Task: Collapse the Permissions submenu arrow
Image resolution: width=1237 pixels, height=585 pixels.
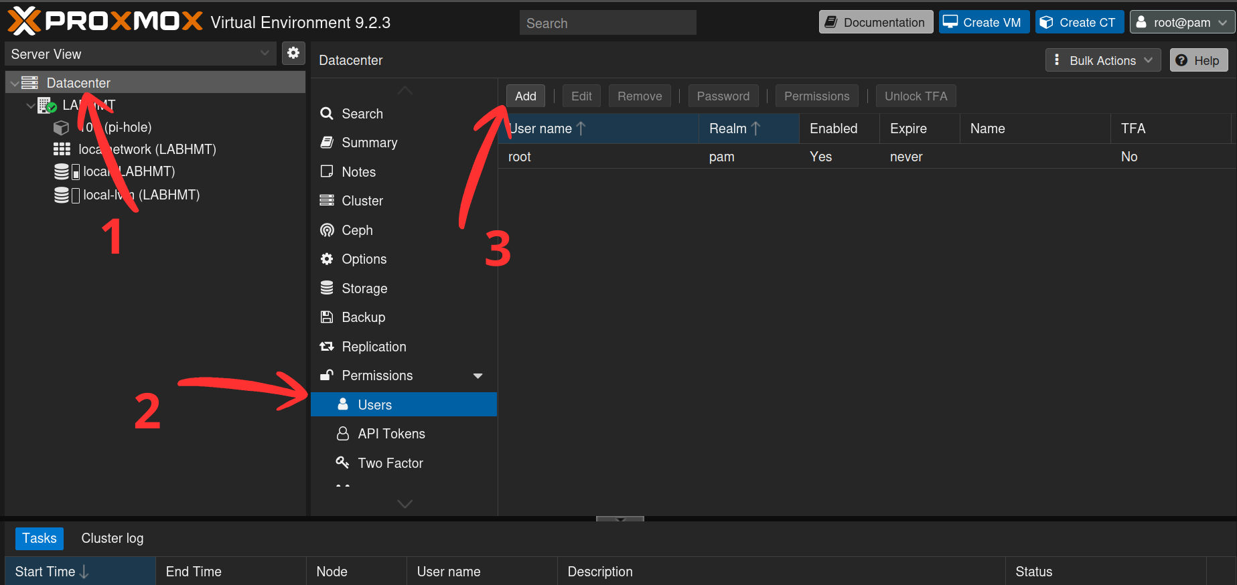Action: click(x=478, y=376)
